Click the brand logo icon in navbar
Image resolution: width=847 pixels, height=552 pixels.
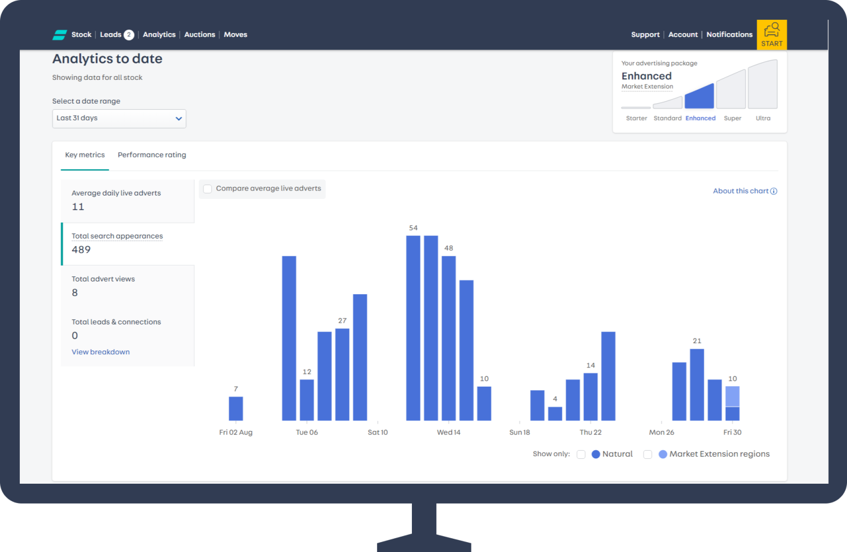point(60,35)
